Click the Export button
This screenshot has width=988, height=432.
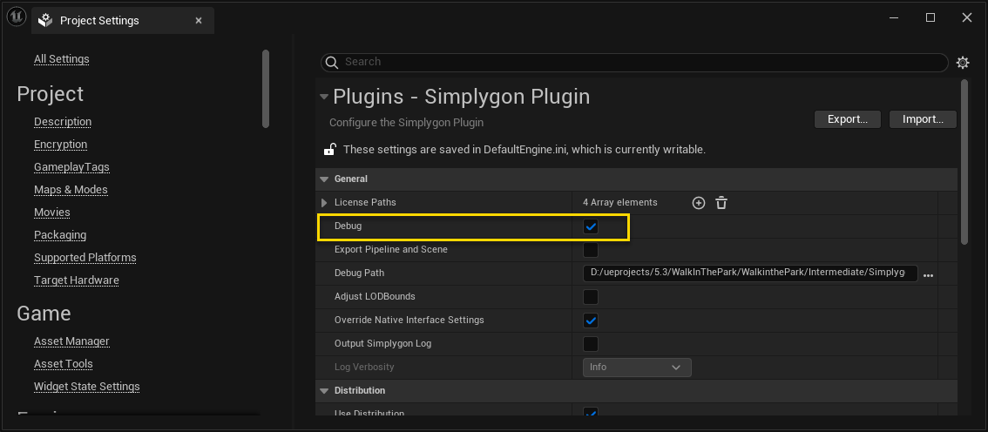click(847, 119)
